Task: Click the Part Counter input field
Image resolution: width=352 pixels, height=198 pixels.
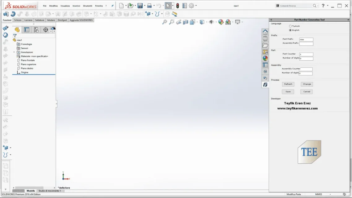Action: (306, 54)
